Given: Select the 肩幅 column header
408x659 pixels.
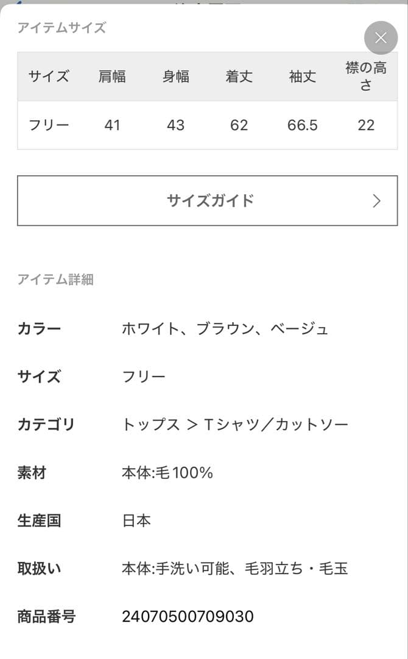Looking at the screenshot, I should pos(112,76).
